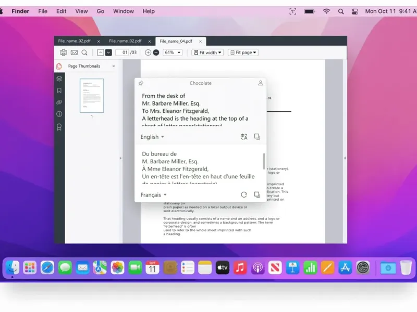The image size is (417, 312).
Task: Switch to first File_name_02.pdf tab
Action: 75,41
